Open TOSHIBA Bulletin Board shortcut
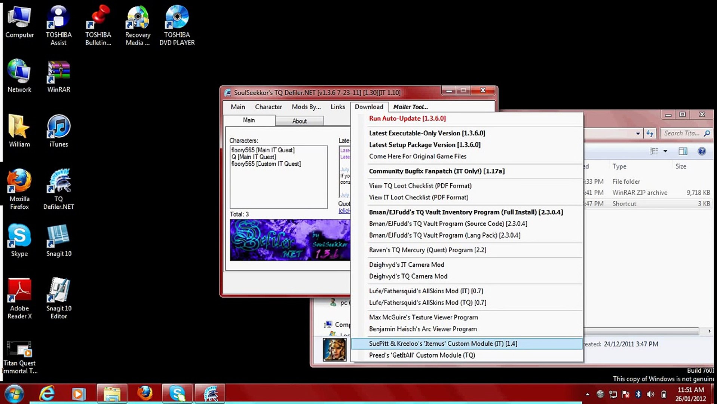 98,25
